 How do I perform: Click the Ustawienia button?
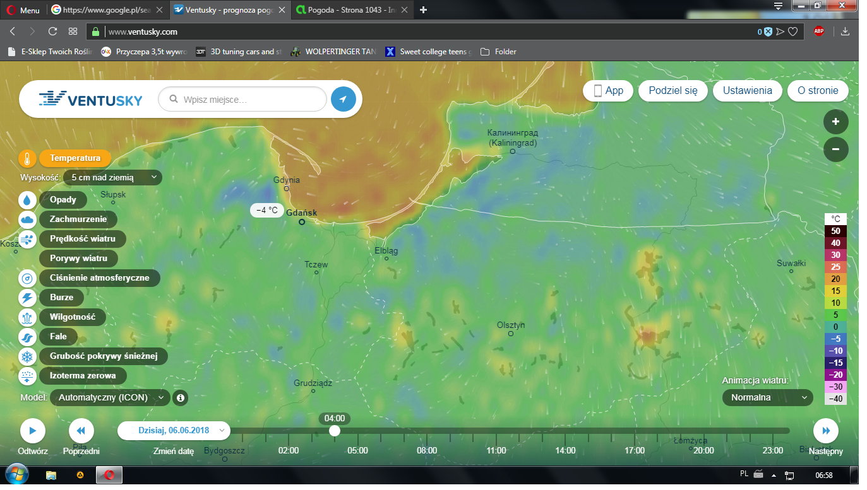(x=747, y=91)
